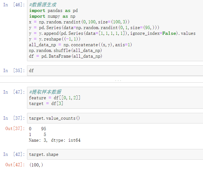The image size is (203, 170).
Task: Click the target.shape code cell
Action: 115,154
